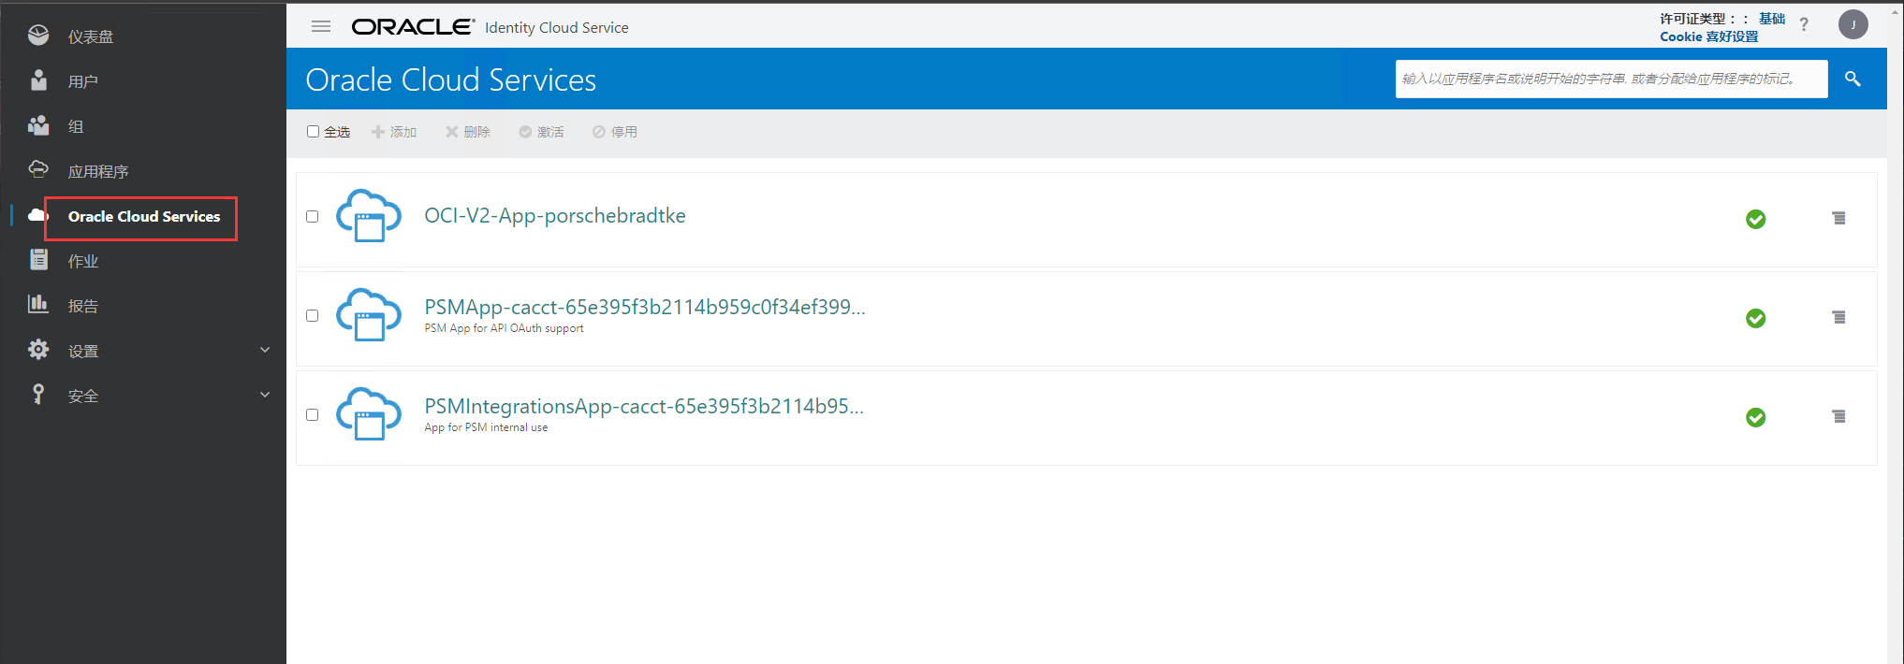Open the action menu icon for OCI-V2-App-porschebradtke
The width and height of the screenshot is (1904, 664).
point(1839,218)
